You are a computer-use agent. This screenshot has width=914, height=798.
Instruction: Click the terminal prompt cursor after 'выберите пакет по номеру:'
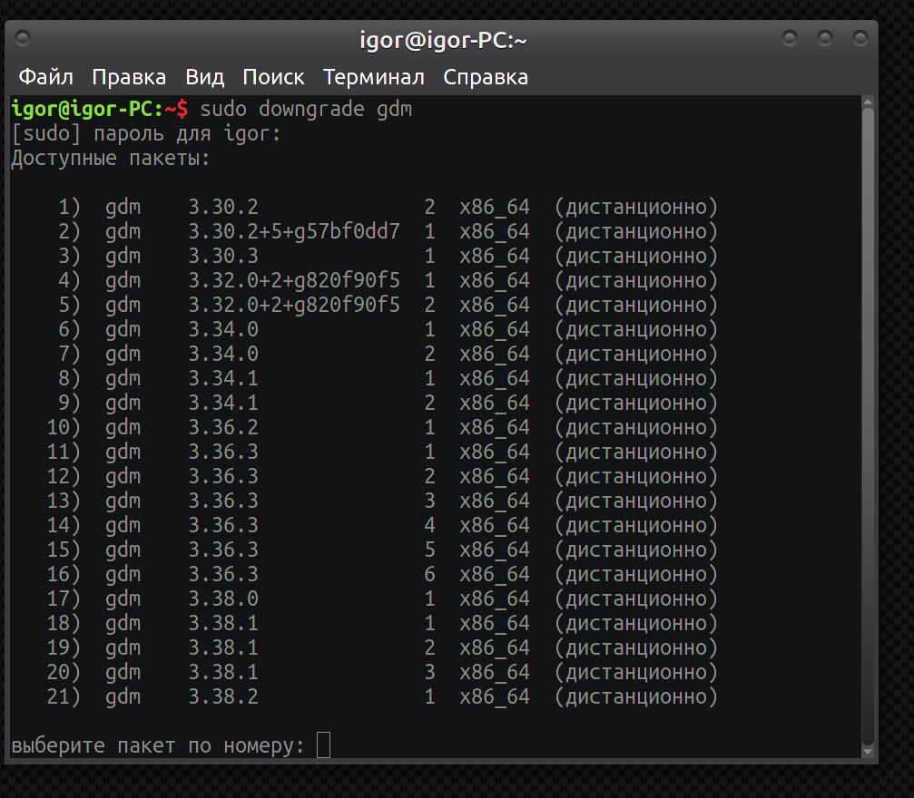click(x=323, y=745)
